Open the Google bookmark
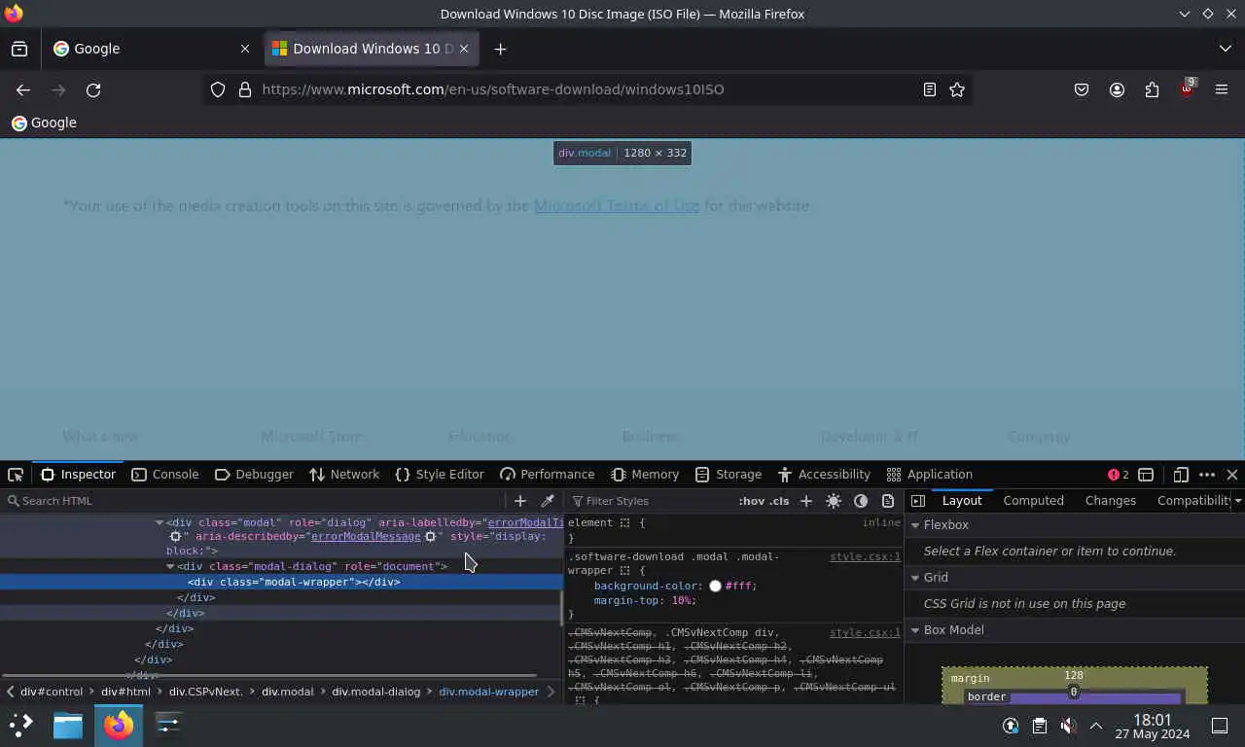 [x=44, y=123]
